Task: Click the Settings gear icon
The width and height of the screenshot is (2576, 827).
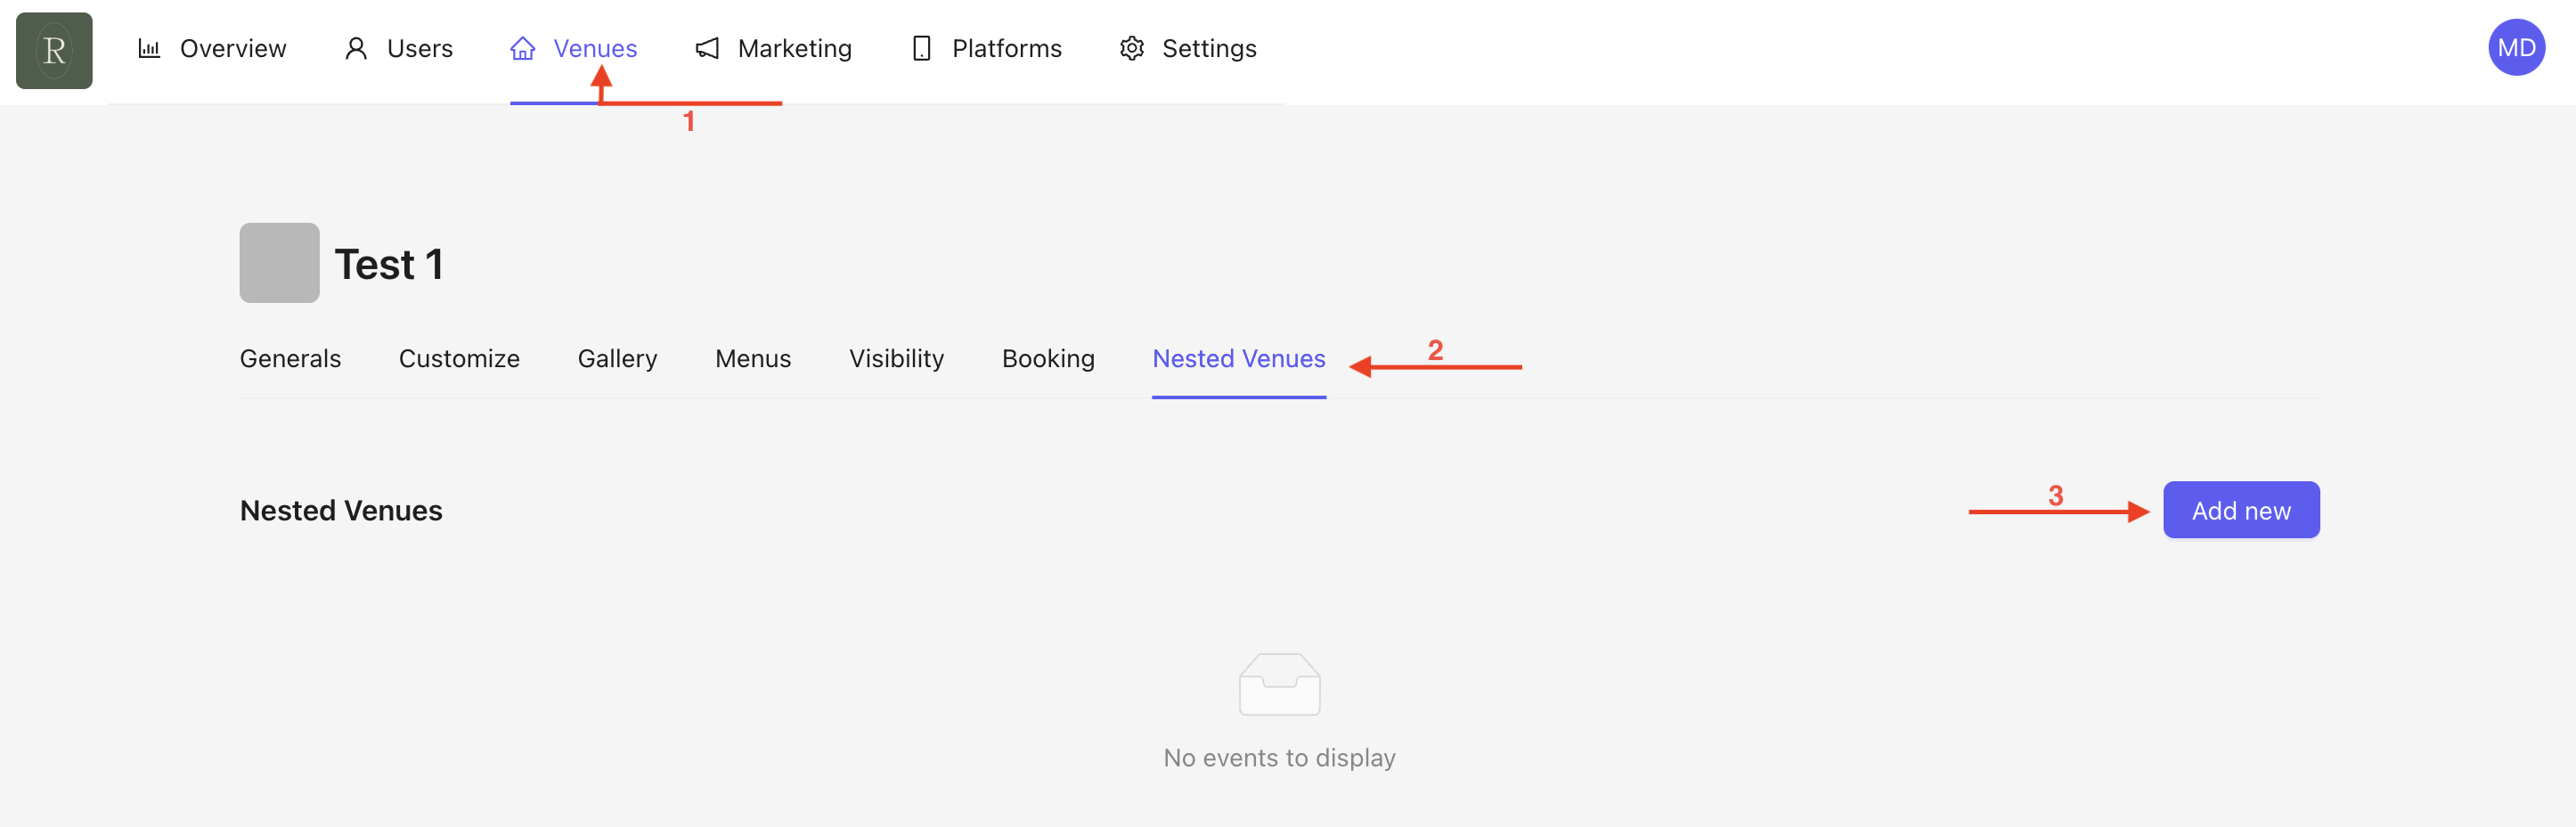Action: [x=1131, y=48]
